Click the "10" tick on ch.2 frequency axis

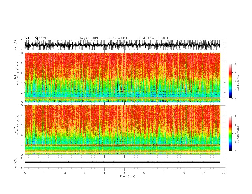[x=21, y=105]
